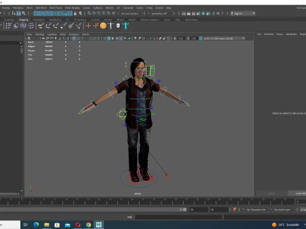Switch to the MASH shelf tab
Viewport: 306px width, 229px height.
click(x=132, y=20)
